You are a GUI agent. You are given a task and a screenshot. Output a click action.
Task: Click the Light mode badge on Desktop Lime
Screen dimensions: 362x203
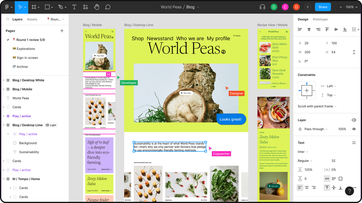(51, 125)
